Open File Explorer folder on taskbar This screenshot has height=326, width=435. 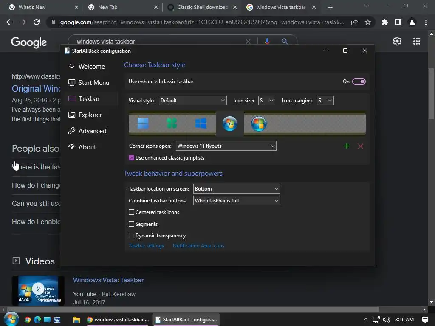click(x=76, y=320)
